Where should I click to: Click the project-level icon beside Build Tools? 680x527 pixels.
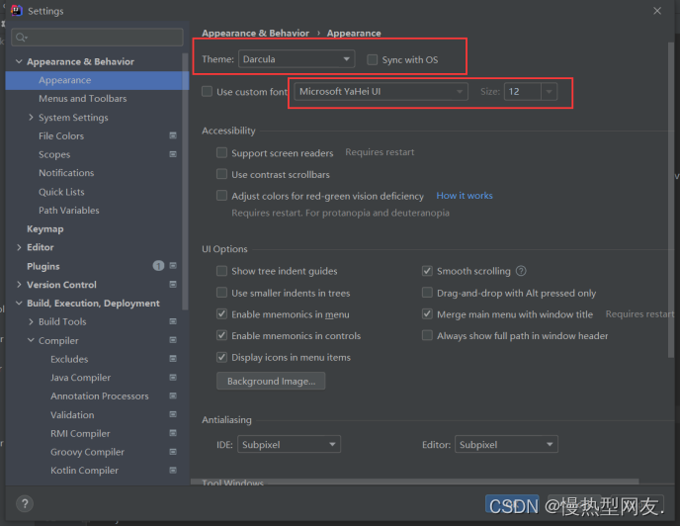(x=173, y=321)
